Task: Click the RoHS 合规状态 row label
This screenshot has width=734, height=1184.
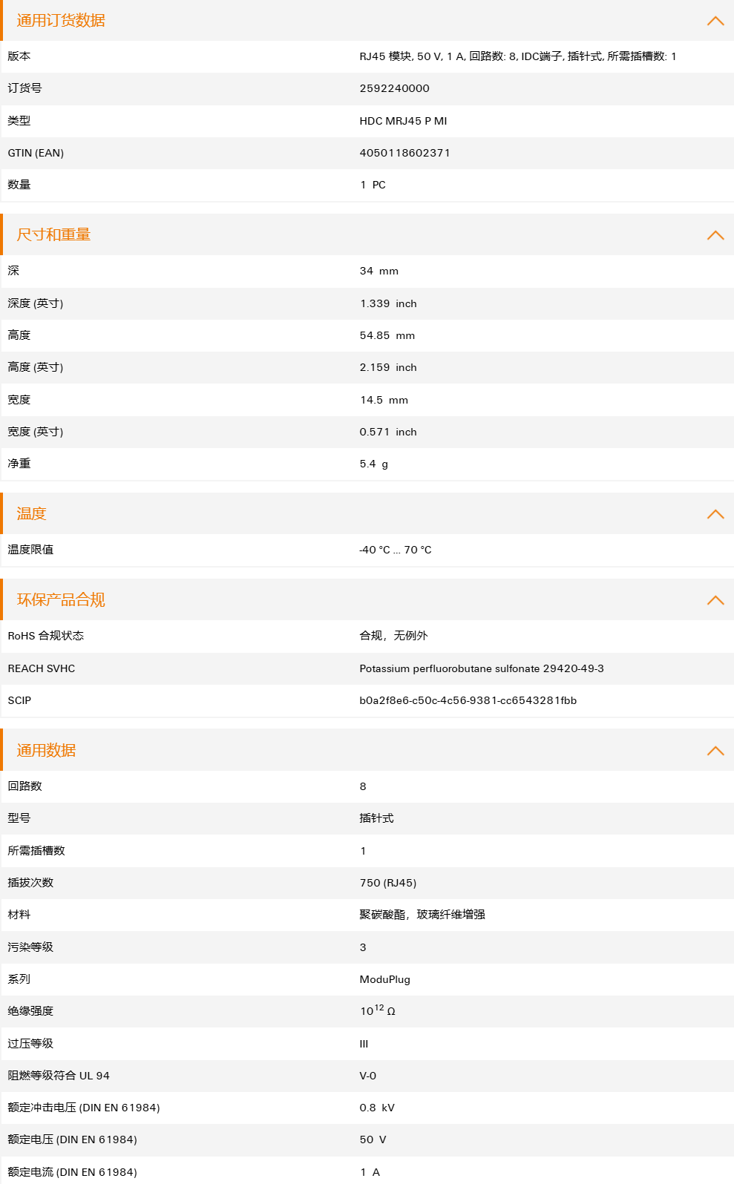Action: [46, 636]
